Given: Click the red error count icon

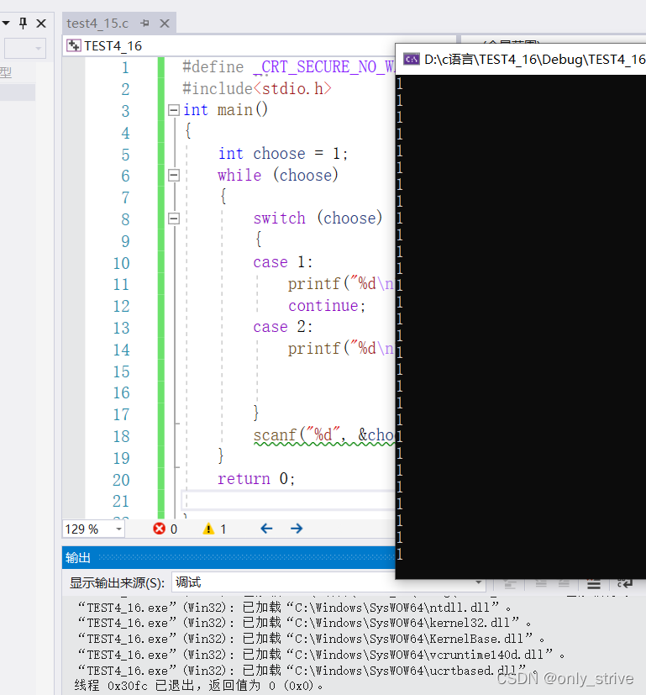Looking at the screenshot, I should (x=159, y=529).
